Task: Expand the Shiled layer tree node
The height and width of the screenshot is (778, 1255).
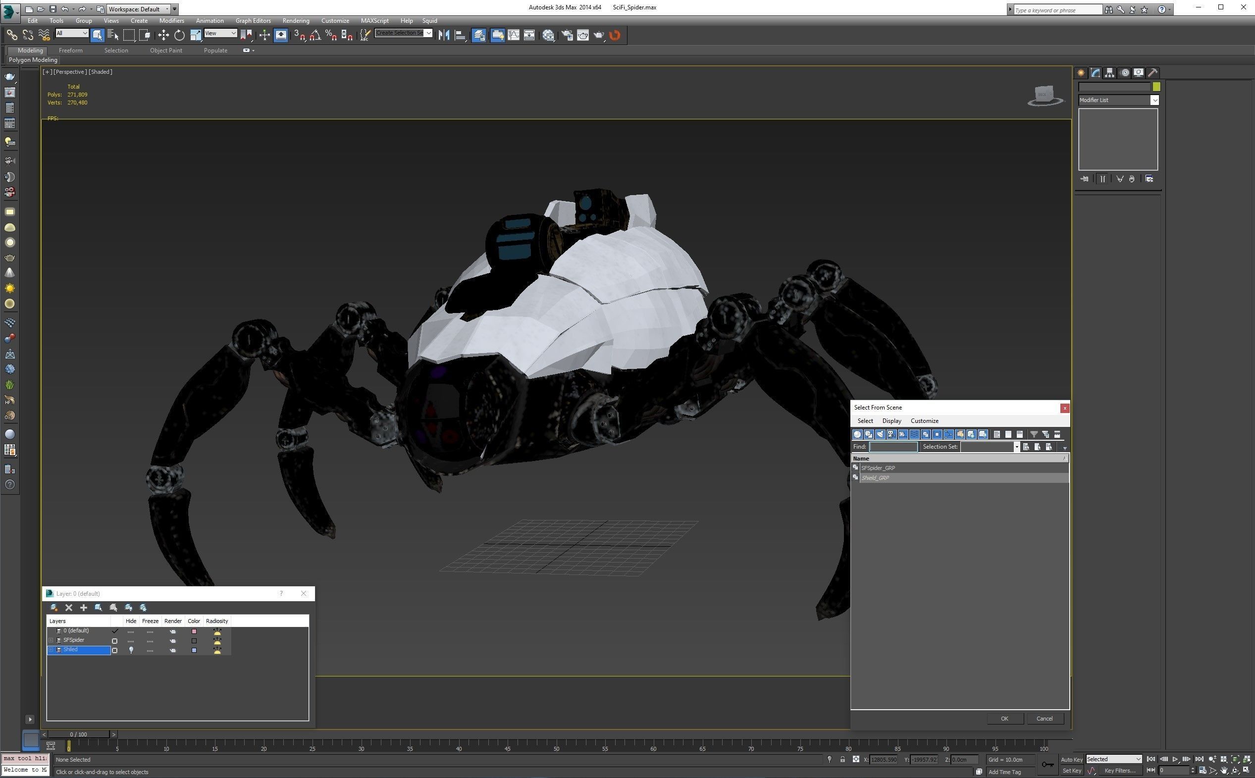Action: point(51,650)
